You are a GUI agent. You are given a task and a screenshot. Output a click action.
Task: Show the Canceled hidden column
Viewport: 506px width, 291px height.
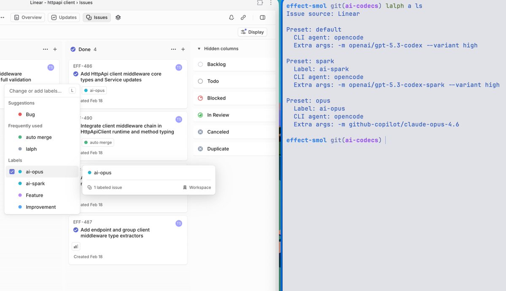coord(234,132)
